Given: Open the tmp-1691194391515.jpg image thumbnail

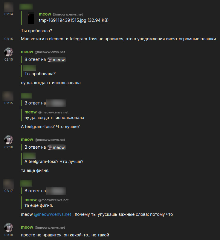Looking at the screenshot, I should [x=31, y=18].
